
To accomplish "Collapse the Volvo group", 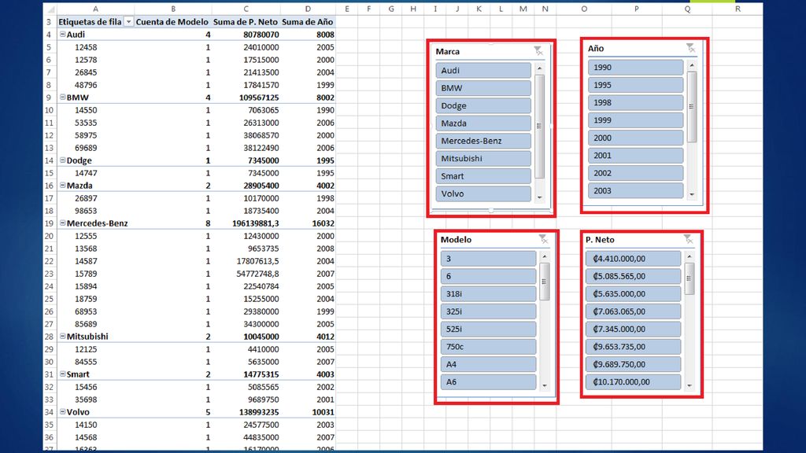I will [63, 412].
